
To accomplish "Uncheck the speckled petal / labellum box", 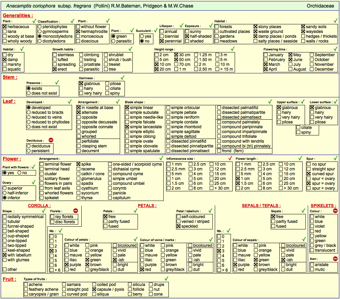I will pos(179,226).
